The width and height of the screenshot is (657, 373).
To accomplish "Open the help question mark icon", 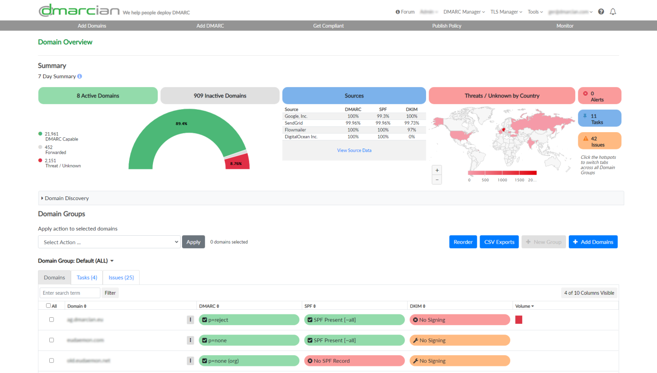I will pyautogui.click(x=601, y=12).
